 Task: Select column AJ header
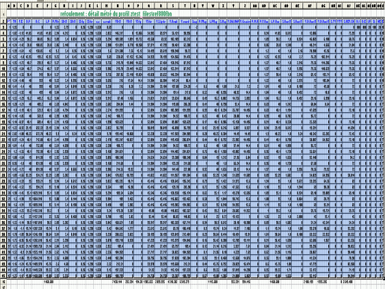[x=348, y=5]
